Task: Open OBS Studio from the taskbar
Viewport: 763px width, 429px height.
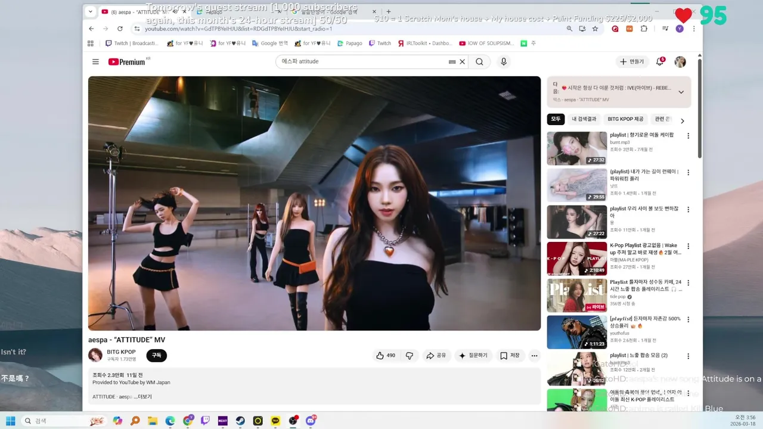Action: coord(293,421)
